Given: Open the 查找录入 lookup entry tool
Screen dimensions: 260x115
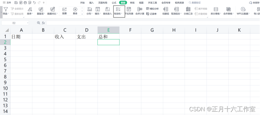Looking at the screenshot, I should [x=107, y=11].
